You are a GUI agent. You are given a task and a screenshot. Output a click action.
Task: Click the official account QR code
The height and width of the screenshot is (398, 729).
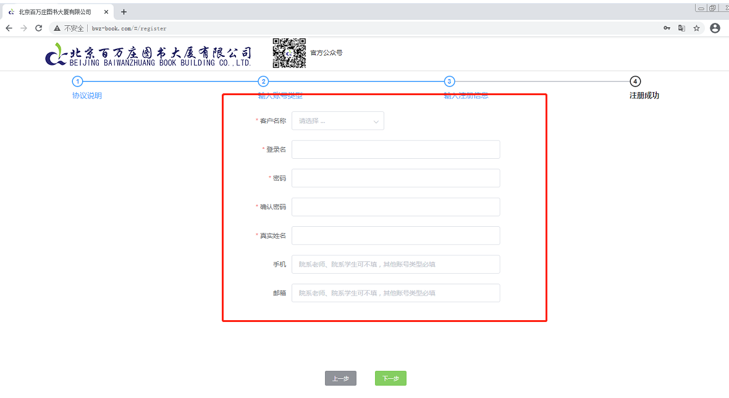289,53
